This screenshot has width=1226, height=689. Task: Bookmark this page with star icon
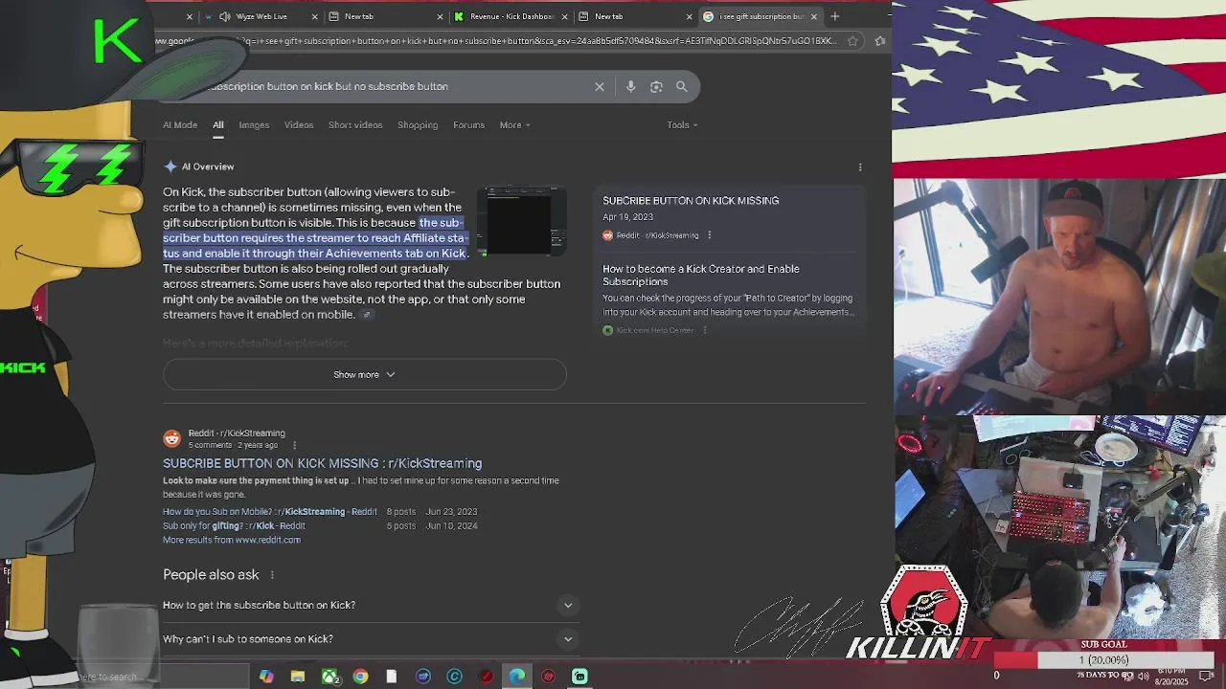[852, 40]
